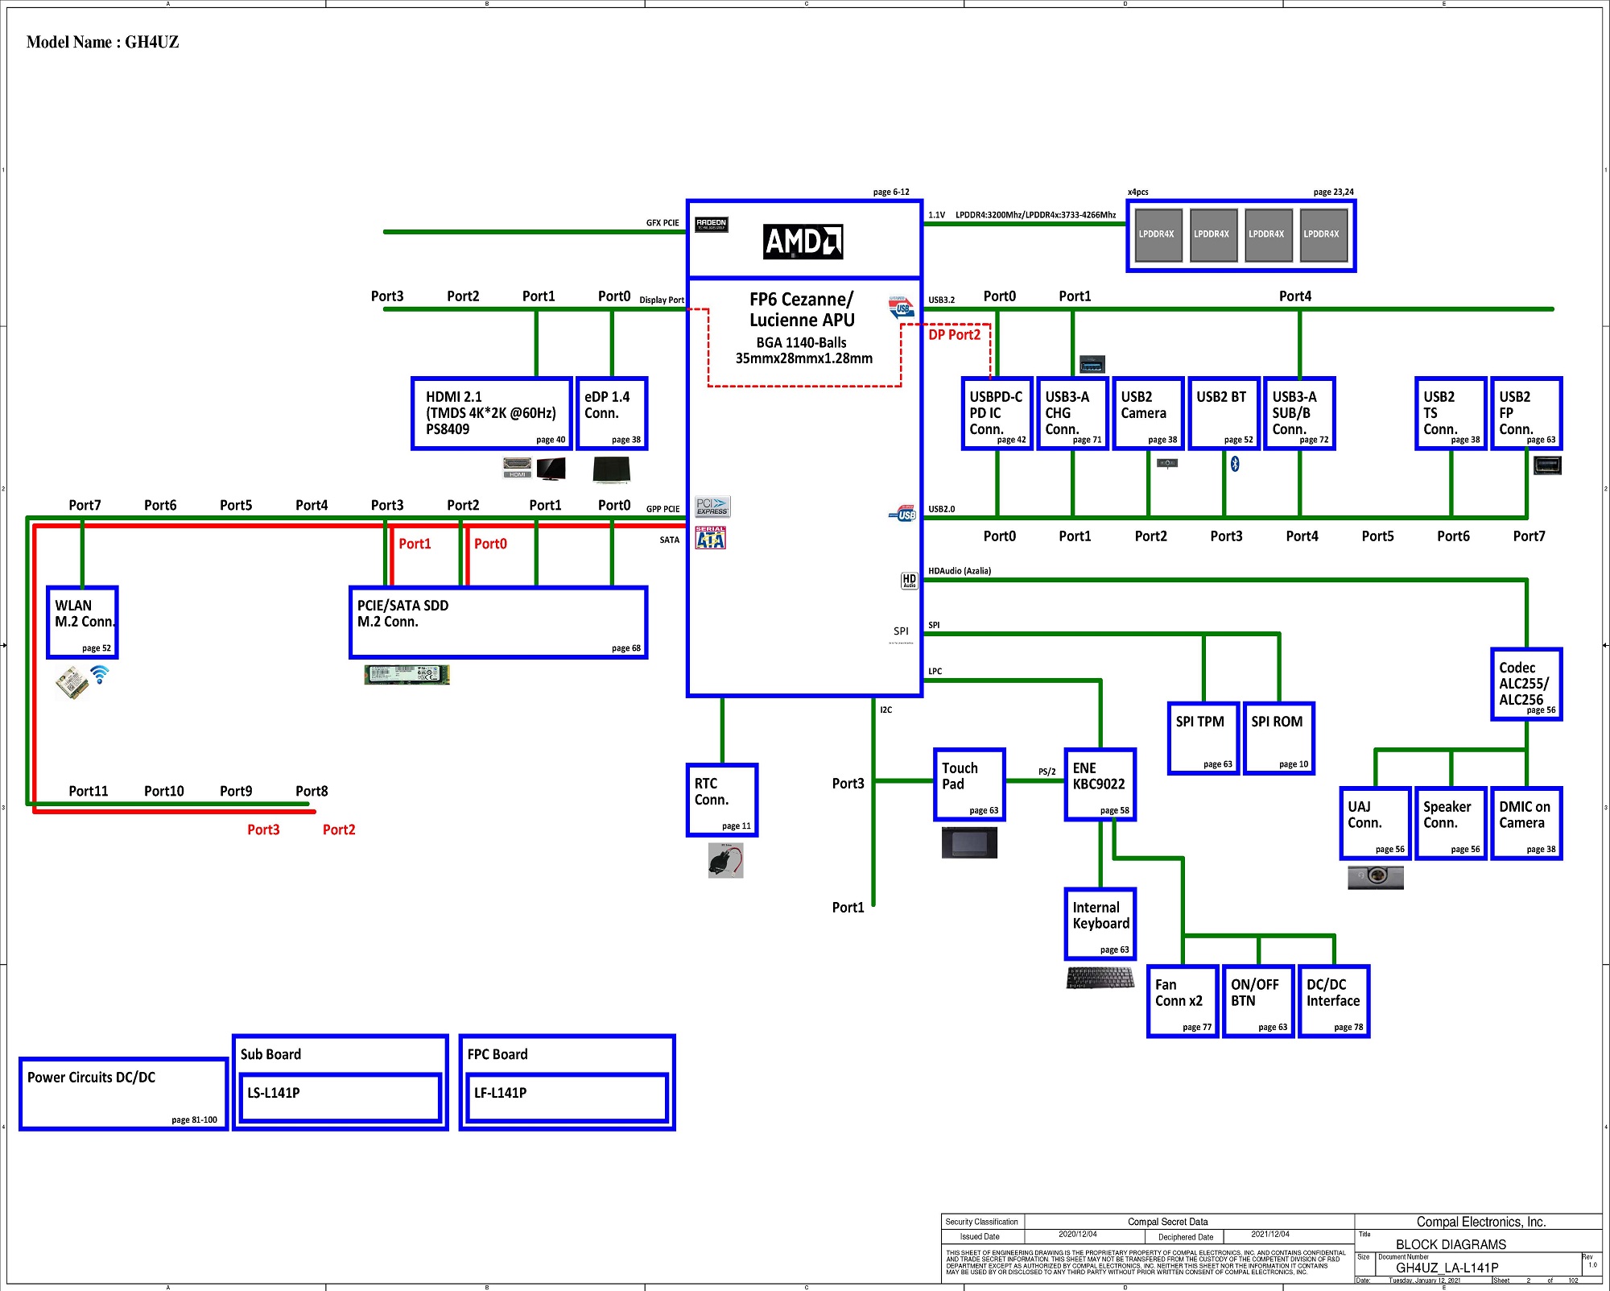Select the DMIC on Camera block
This screenshot has width=1610, height=1291.
tap(1526, 824)
